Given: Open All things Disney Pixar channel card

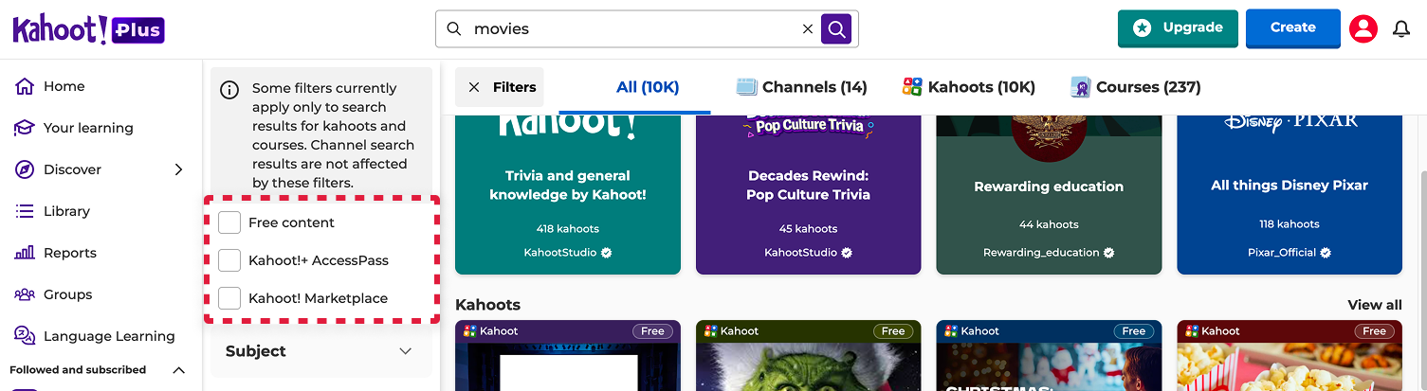Looking at the screenshot, I should 1290,195.
